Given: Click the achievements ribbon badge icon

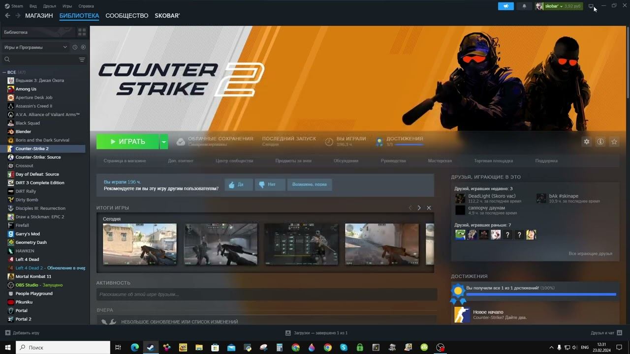Looking at the screenshot, I should tap(379, 142).
